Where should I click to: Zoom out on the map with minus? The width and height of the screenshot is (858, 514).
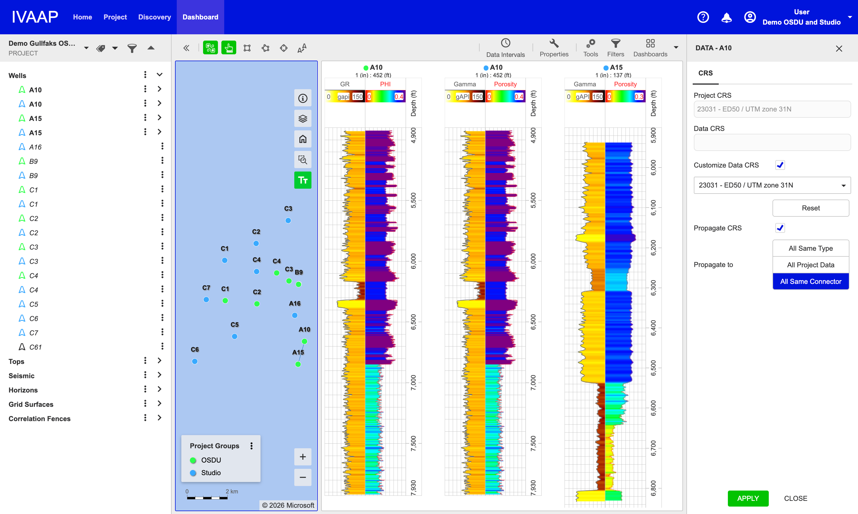tap(303, 477)
